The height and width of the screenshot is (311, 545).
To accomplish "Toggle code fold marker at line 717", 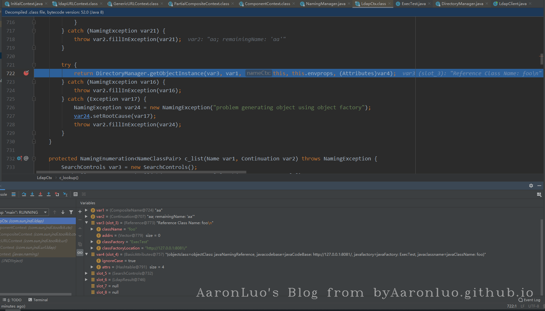I will point(34,31).
